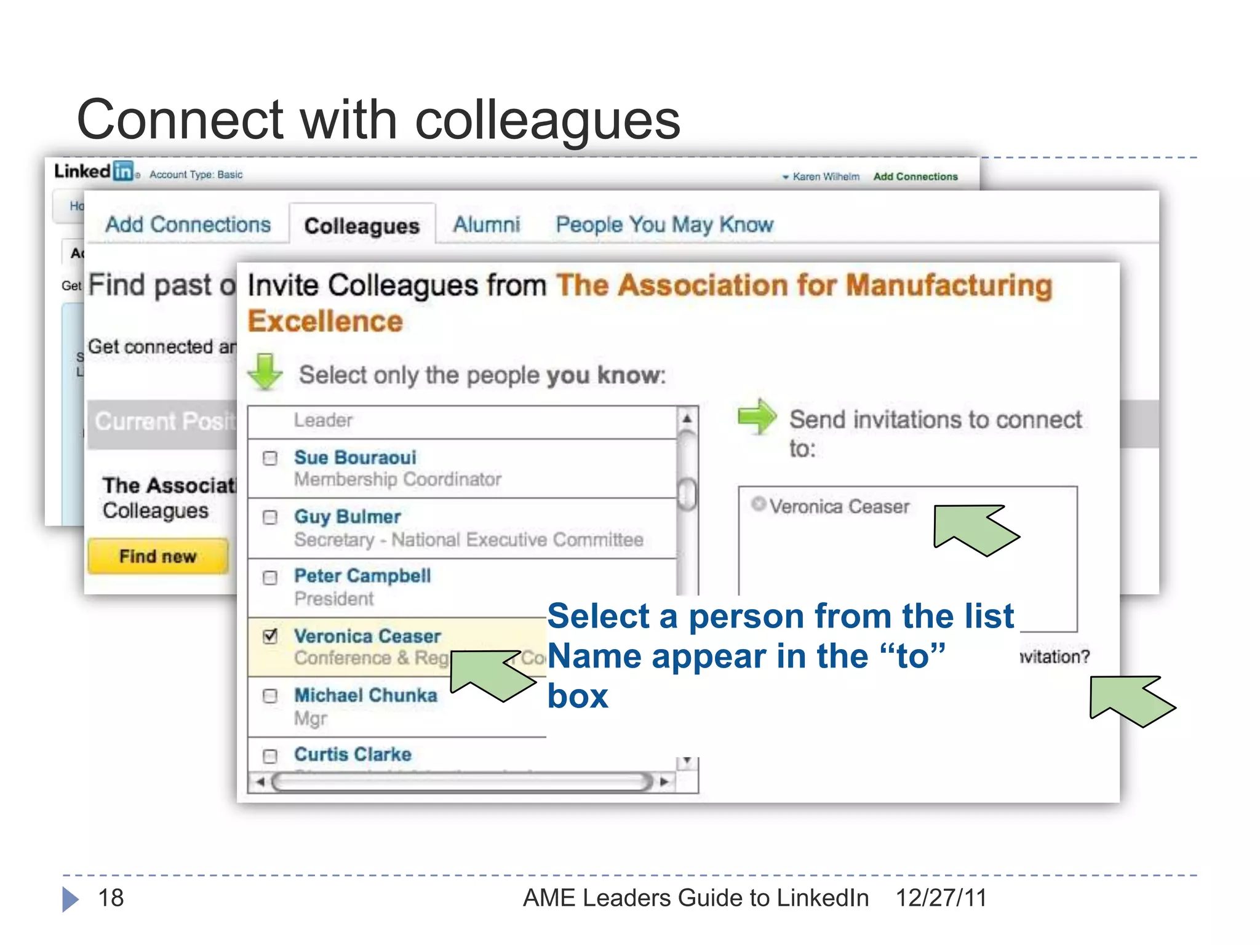Switch to the Add Connections tab
The image size is (1260, 945).
click(188, 225)
